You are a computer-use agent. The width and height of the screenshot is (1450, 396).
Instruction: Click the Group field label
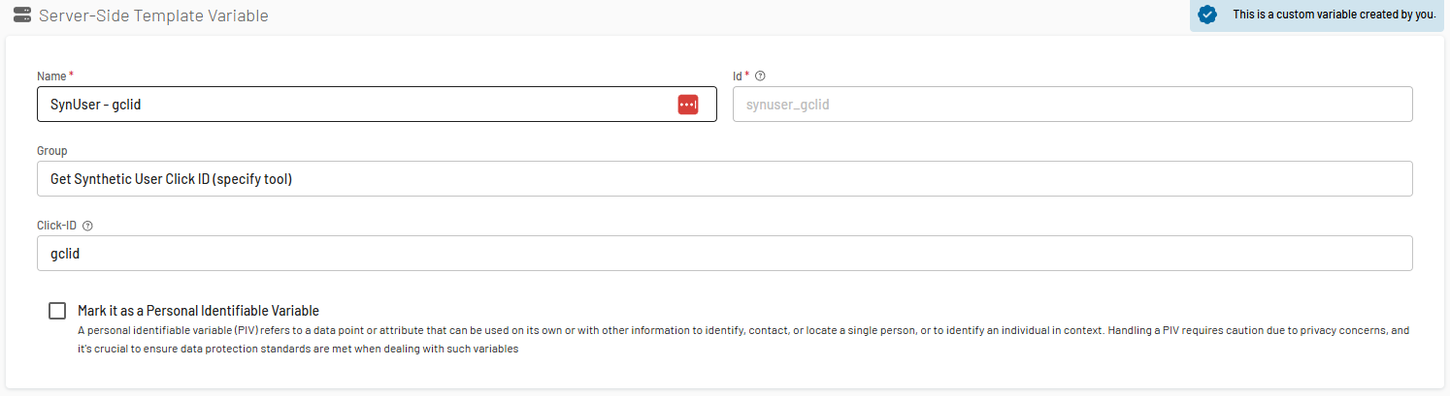(52, 151)
